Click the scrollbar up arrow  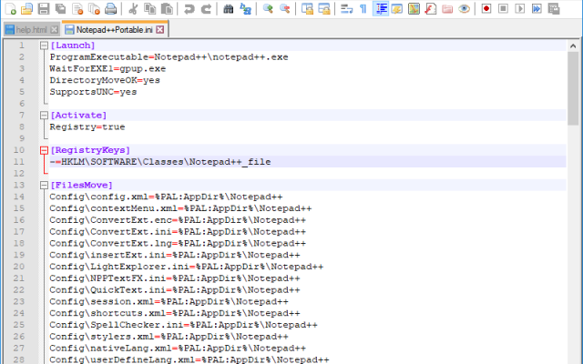[x=573, y=46]
